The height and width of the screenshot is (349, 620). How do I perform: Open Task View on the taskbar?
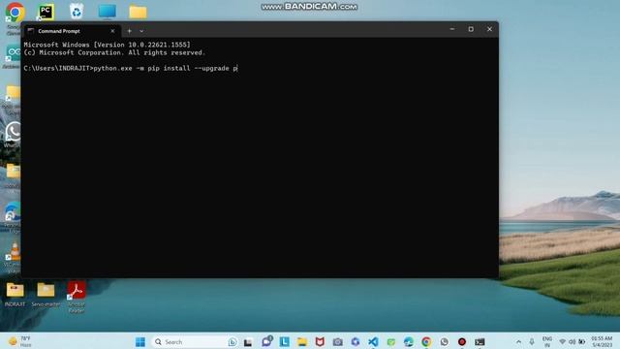tap(248, 342)
